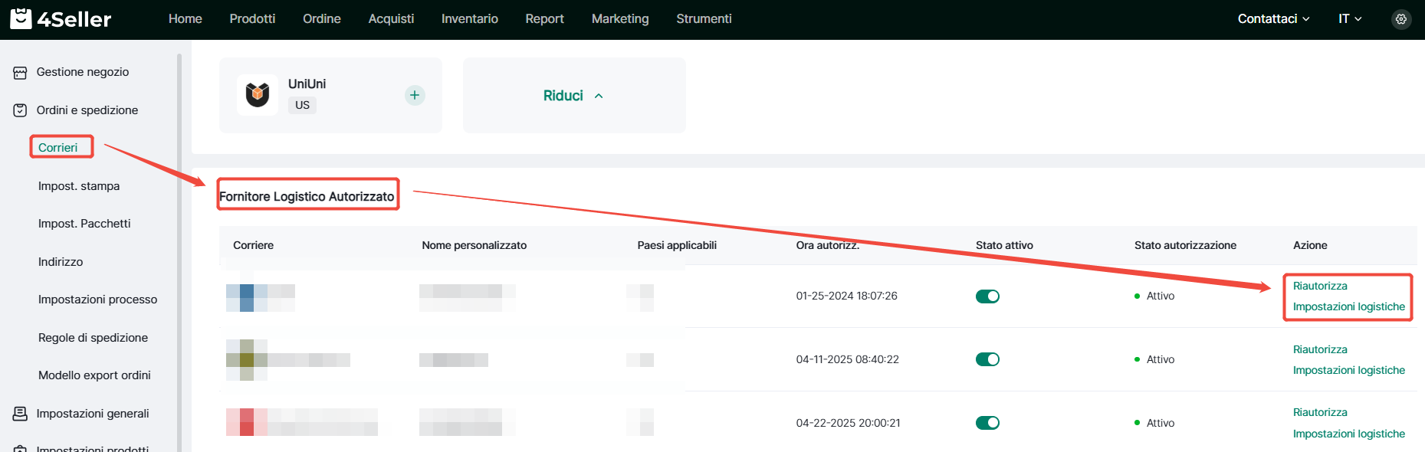Click the UniUni carrier logo
This screenshot has width=1425, height=452.
258,95
